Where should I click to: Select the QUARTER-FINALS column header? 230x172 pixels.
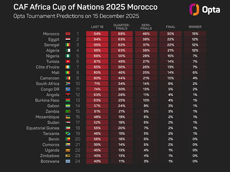[x=121, y=27]
